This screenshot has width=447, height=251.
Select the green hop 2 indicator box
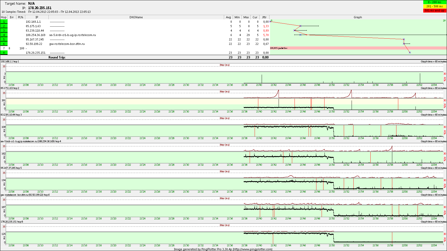tap(4, 26)
